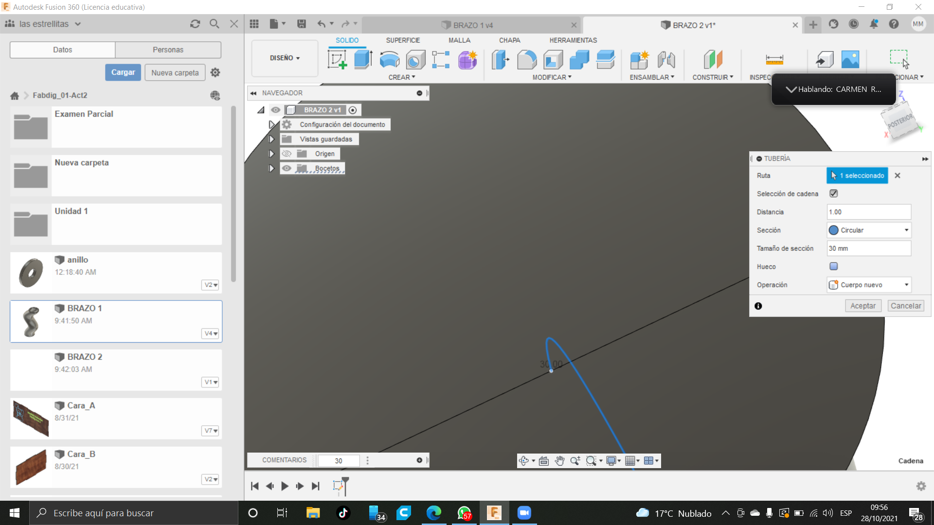Select the Offset Face tool icon

click(x=606, y=60)
